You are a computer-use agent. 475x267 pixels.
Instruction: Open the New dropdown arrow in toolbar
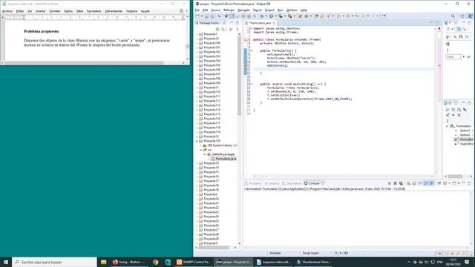[x=202, y=16]
